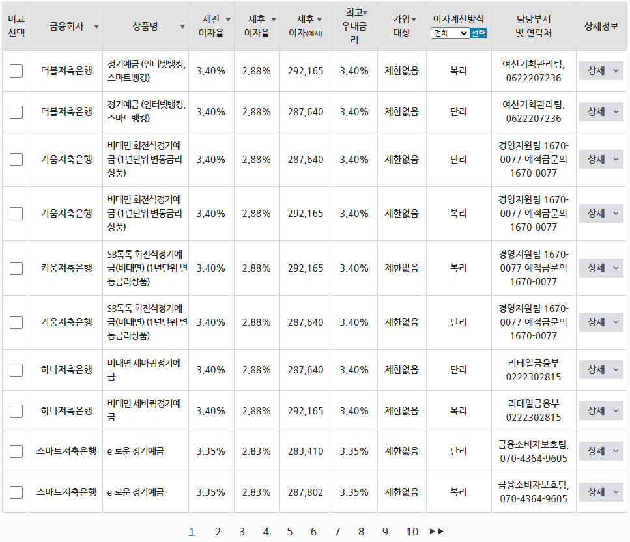
Task: Click 2.83% in 스마트저축은행 복리 row
Action: pos(256,492)
